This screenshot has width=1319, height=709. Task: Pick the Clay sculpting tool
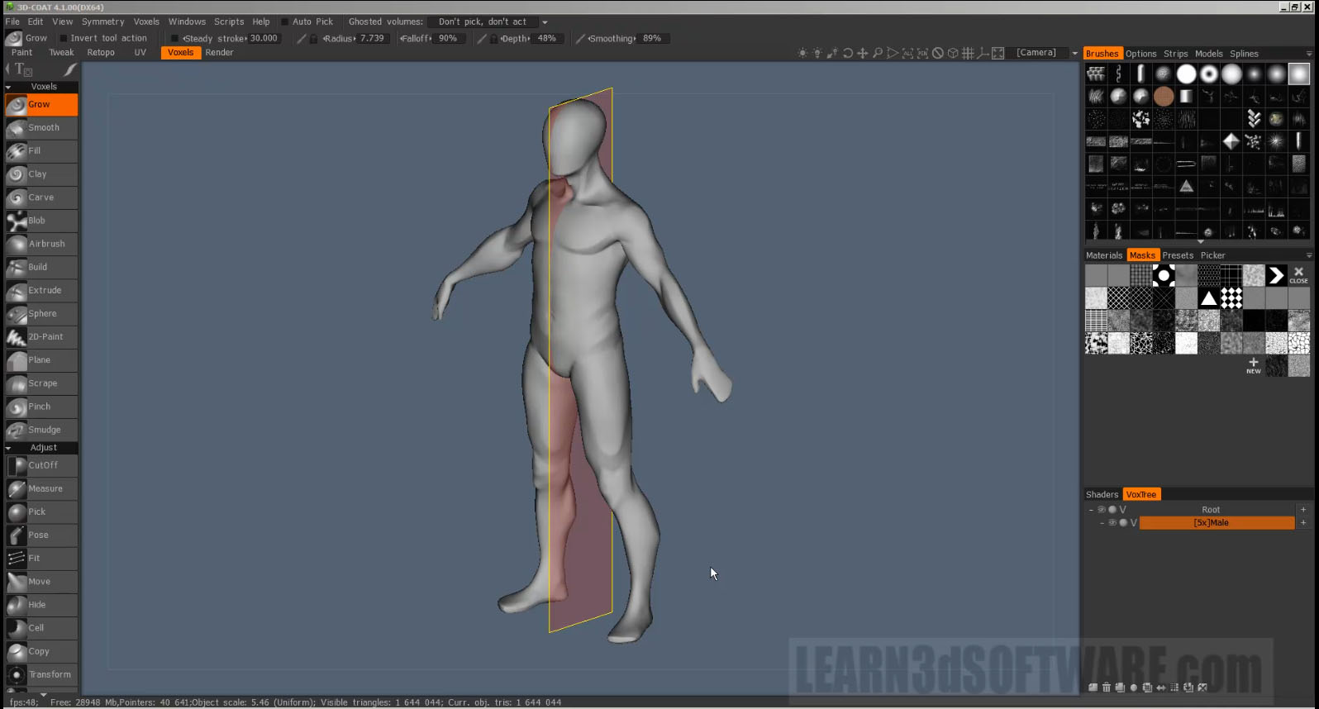(x=41, y=174)
